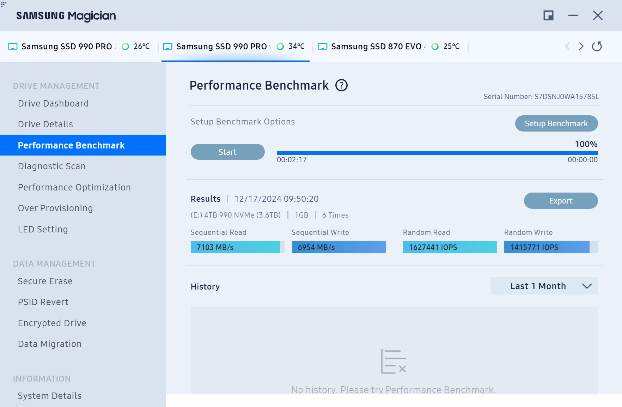Viewport: 622px width, 407px height.
Task: Open Drive Dashboard in sidebar
Action: [x=53, y=103]
